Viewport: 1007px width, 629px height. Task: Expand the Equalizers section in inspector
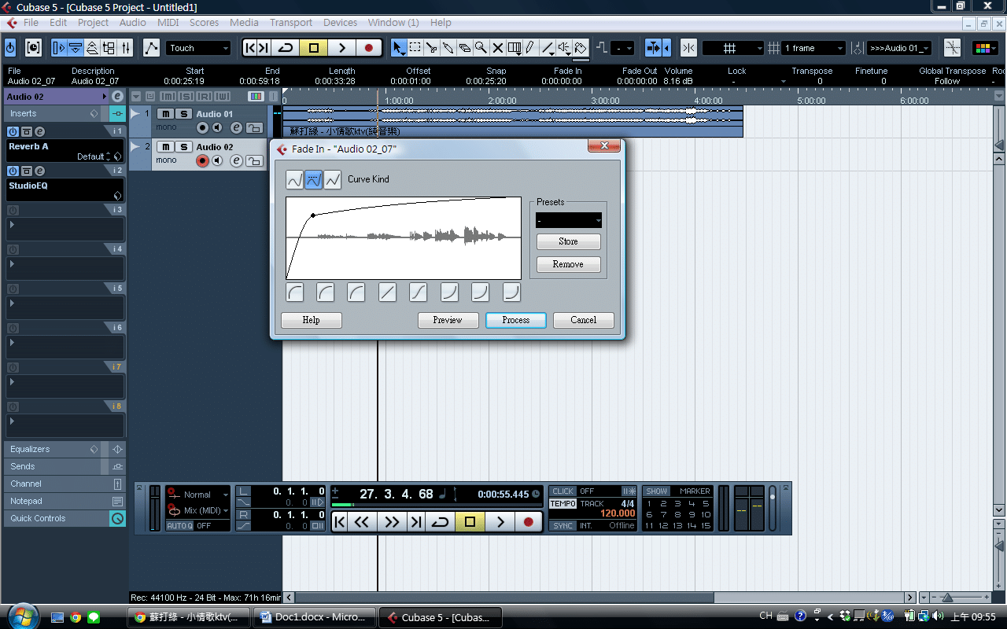pos(47,449)
